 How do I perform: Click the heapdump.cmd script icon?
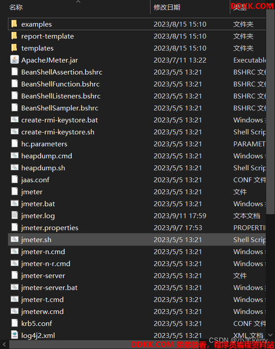(x=15, y=156)
